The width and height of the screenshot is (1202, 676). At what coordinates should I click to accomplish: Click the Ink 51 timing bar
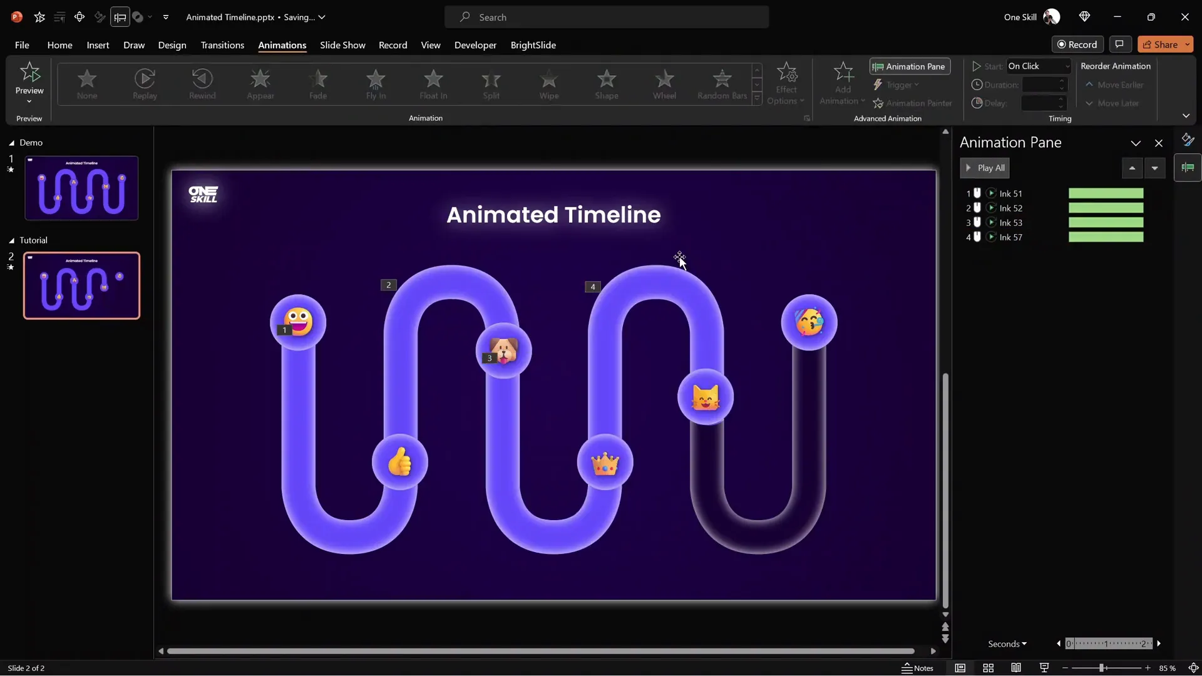pyautogui.click(x=1106, y=193)
